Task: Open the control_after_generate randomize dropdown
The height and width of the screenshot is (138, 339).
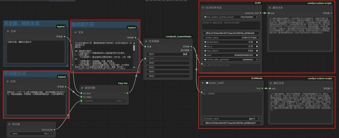Action: 231,59
